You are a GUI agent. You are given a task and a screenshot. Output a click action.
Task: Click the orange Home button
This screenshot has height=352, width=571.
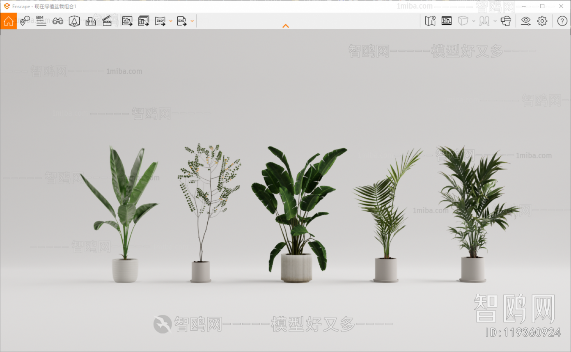coord(9,21)
